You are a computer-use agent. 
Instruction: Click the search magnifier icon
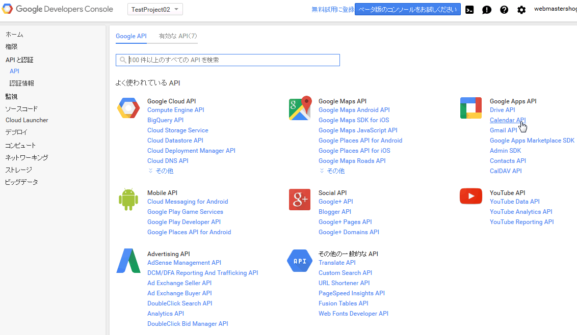click(x=123, y=60)
